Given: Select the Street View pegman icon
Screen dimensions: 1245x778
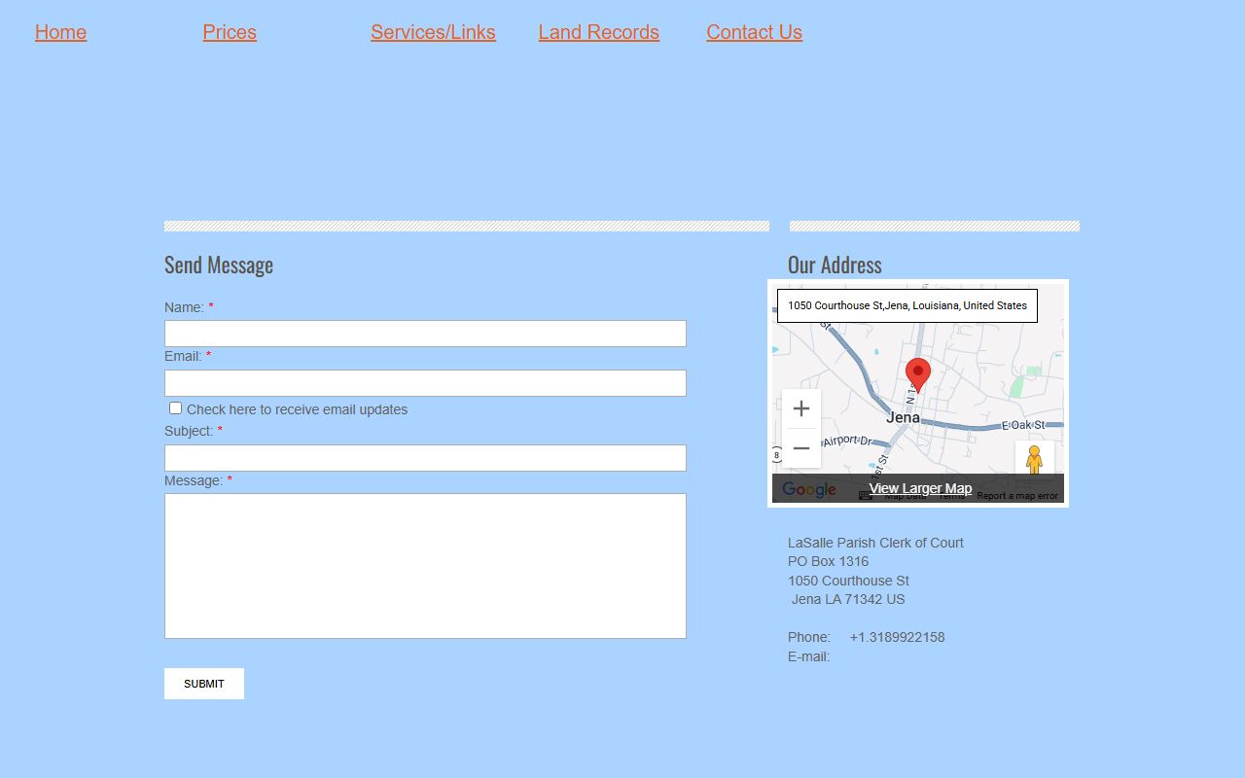Looking at the screenshot, I should (1034, 460).
